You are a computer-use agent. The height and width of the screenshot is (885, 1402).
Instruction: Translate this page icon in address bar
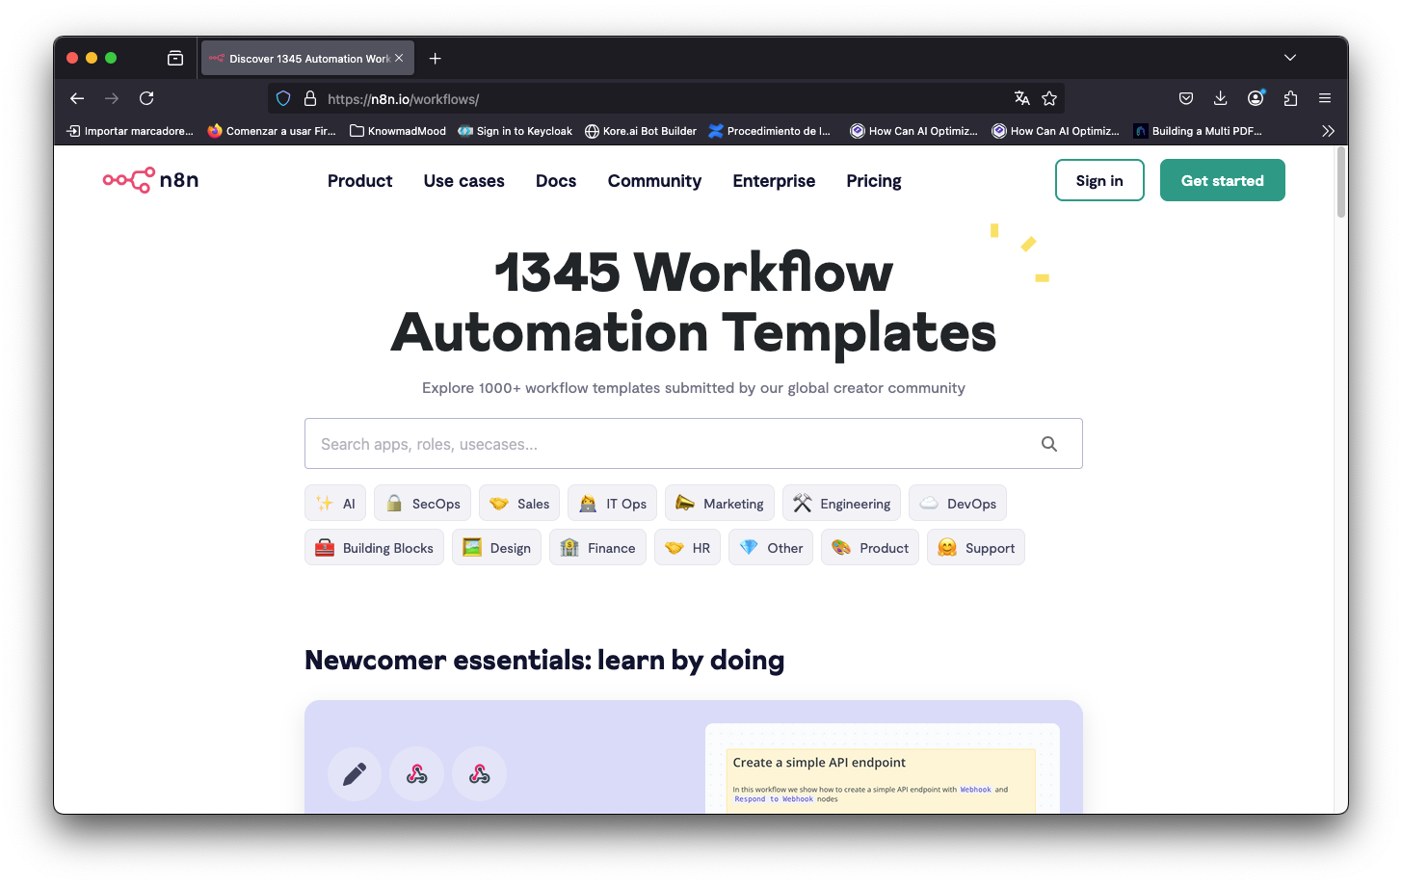click(x=1022, y=98)
